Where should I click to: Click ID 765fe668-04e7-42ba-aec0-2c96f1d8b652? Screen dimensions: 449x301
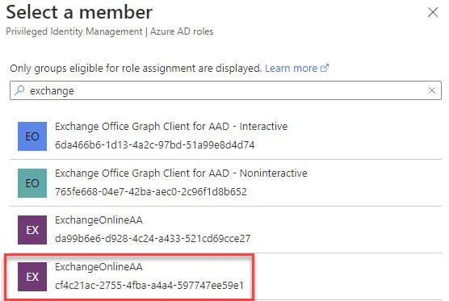151,192
